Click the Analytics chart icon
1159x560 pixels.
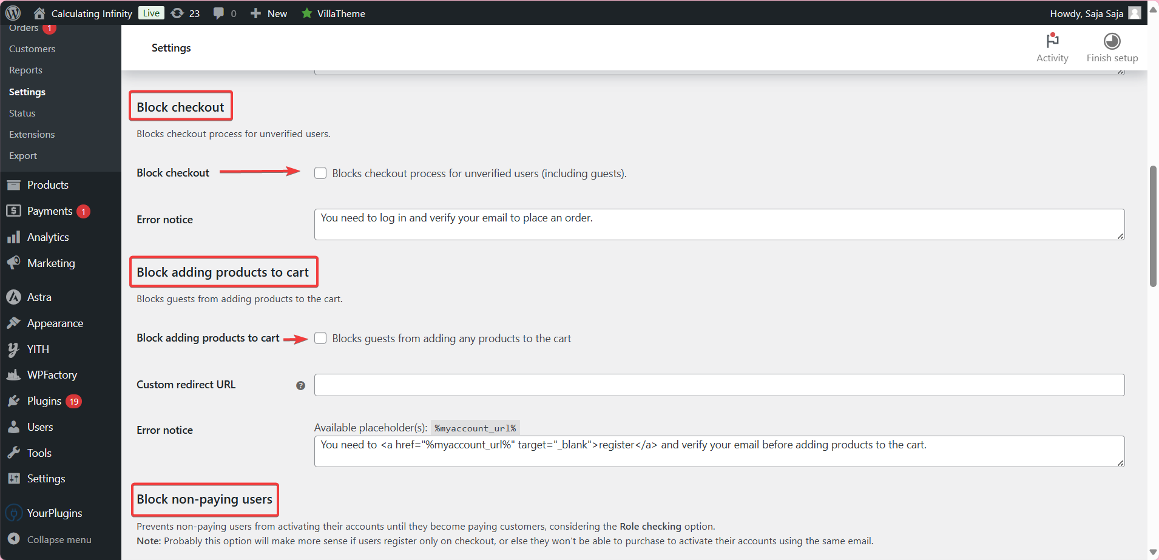(15, 237)
